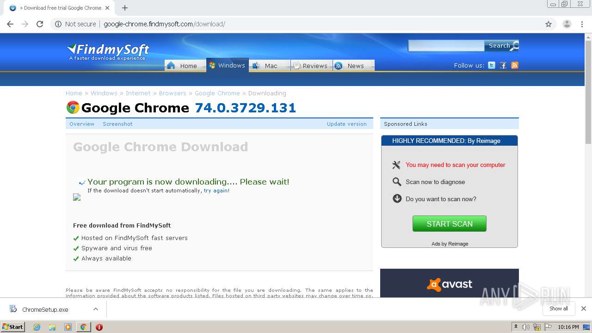This screenshot has width=592, height=333.
Task: Open the Overview tab
Action: 82,124
